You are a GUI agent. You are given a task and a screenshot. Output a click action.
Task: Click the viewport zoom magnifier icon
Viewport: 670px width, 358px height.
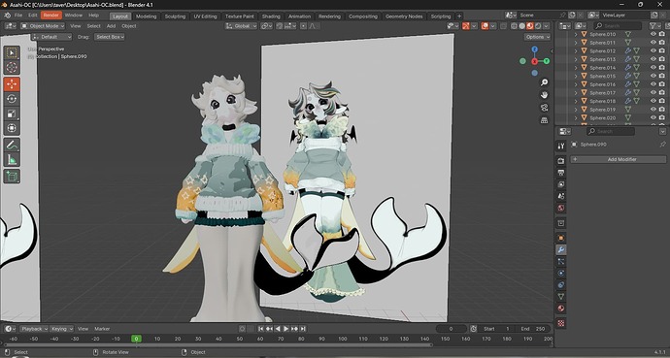(x=544, y=81)
